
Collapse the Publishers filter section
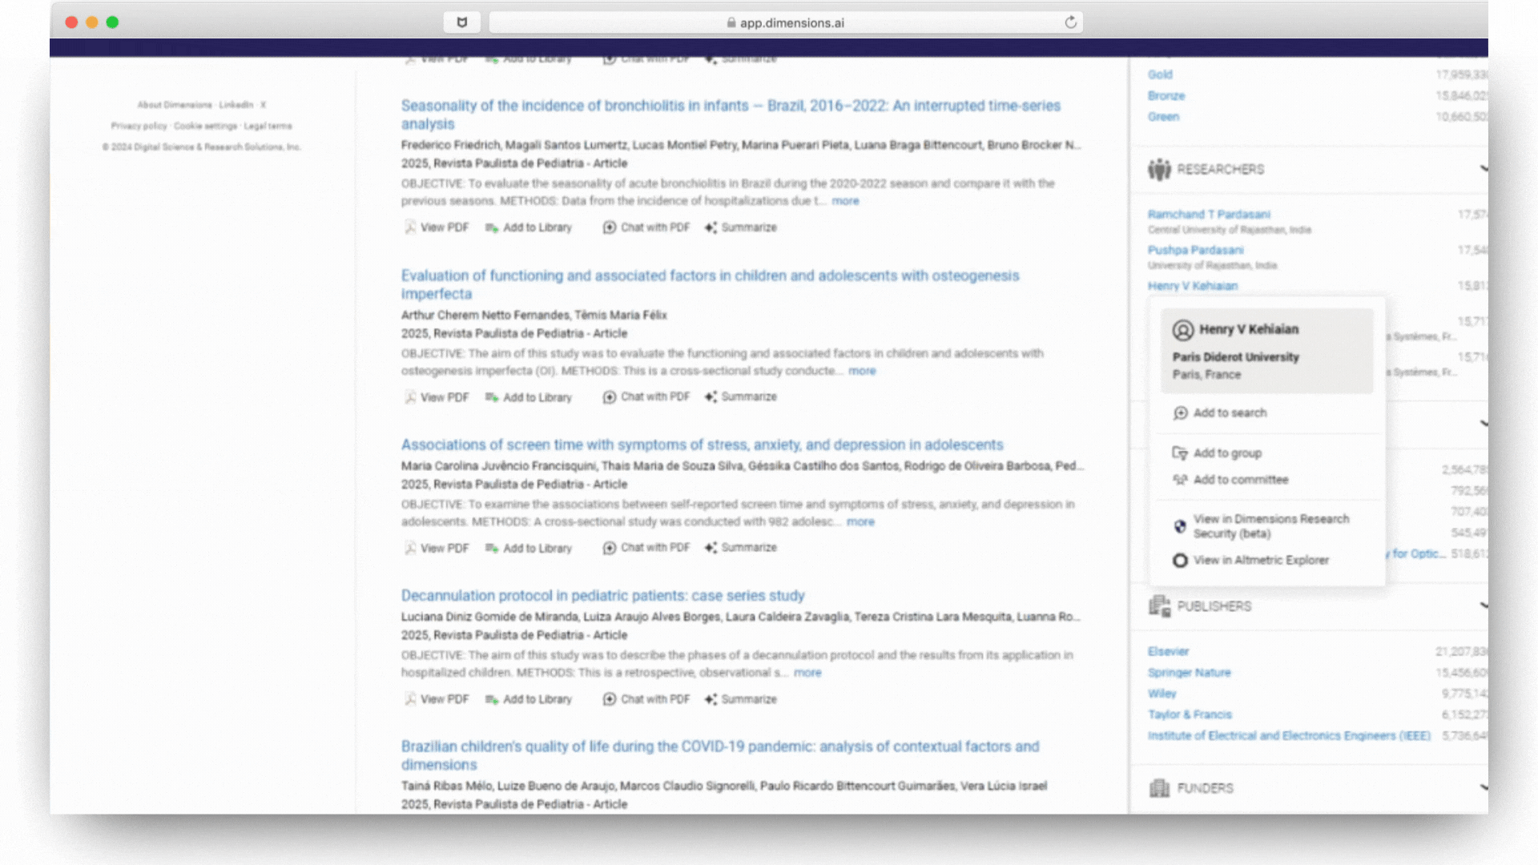coord(1483,605)
